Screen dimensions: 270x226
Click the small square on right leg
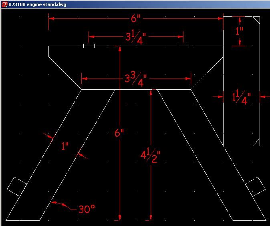click(255, 186)
